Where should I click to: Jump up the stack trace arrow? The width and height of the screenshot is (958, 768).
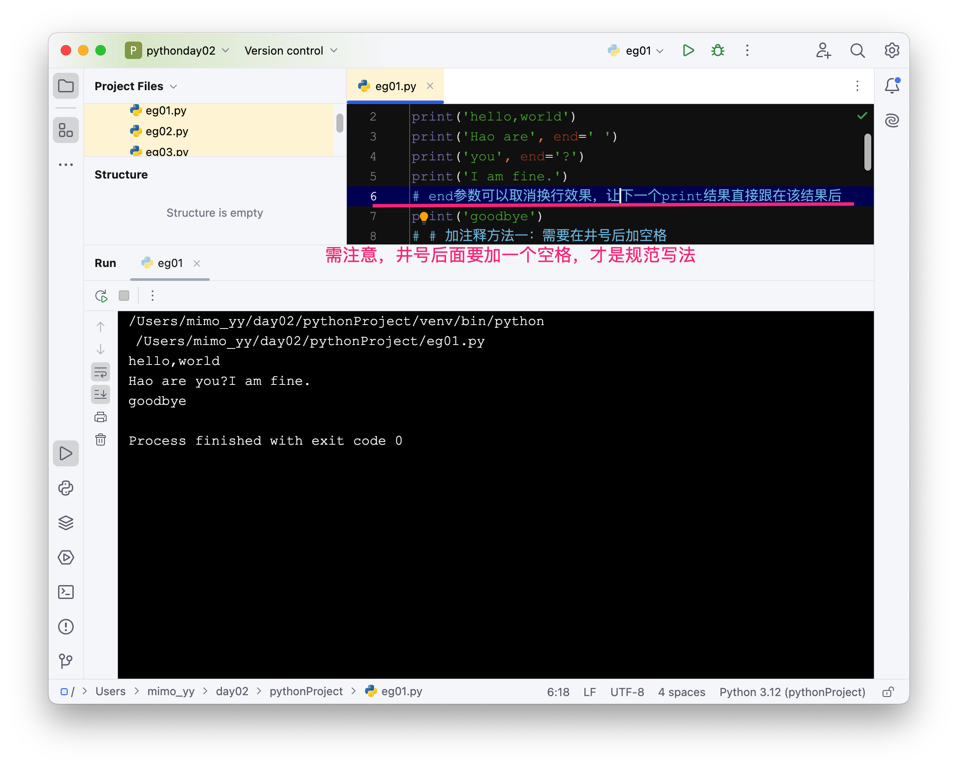click(101, 327)
